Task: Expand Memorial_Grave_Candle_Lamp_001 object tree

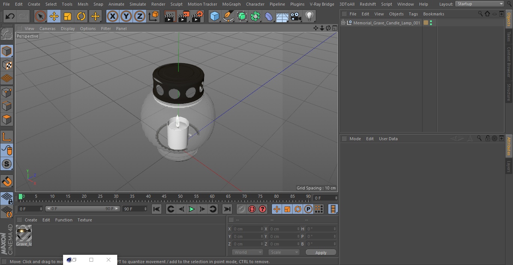Action: click(343, 23)
